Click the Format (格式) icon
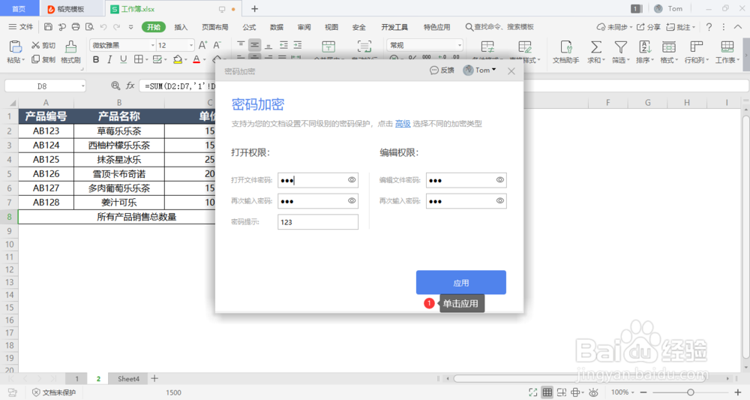Screen dimensions: 750x400 point(669,47)
